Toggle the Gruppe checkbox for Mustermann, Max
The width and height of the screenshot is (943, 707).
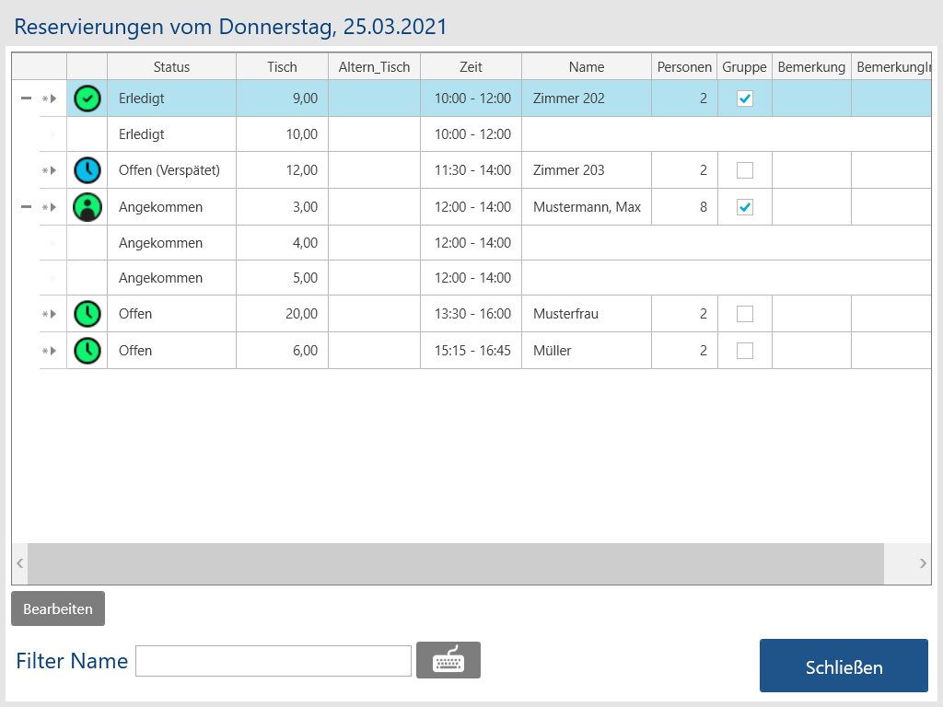(745, 207)
